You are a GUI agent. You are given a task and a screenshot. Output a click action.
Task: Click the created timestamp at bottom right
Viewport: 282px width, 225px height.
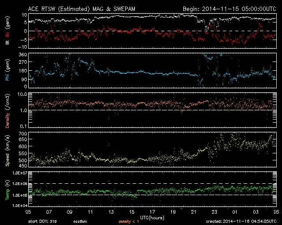click(241, 221)
